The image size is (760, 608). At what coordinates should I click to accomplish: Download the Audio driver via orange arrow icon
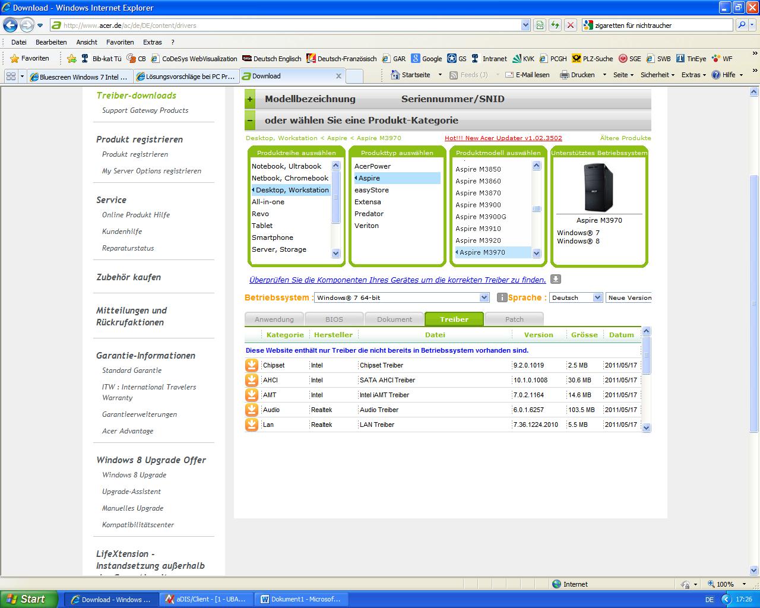(252, 410)
